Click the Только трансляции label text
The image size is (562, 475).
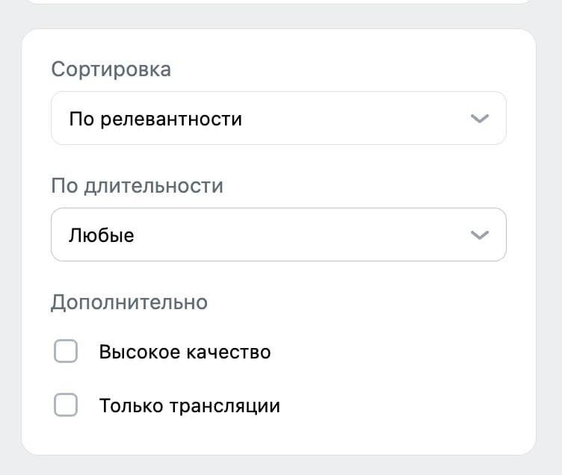pos(189,406)
